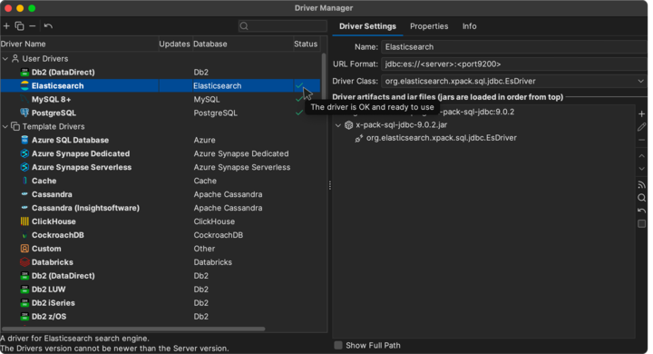Sort by Driver Name column header
The height and width of the screenshot is (354, 653).
[x=79, y=44]
